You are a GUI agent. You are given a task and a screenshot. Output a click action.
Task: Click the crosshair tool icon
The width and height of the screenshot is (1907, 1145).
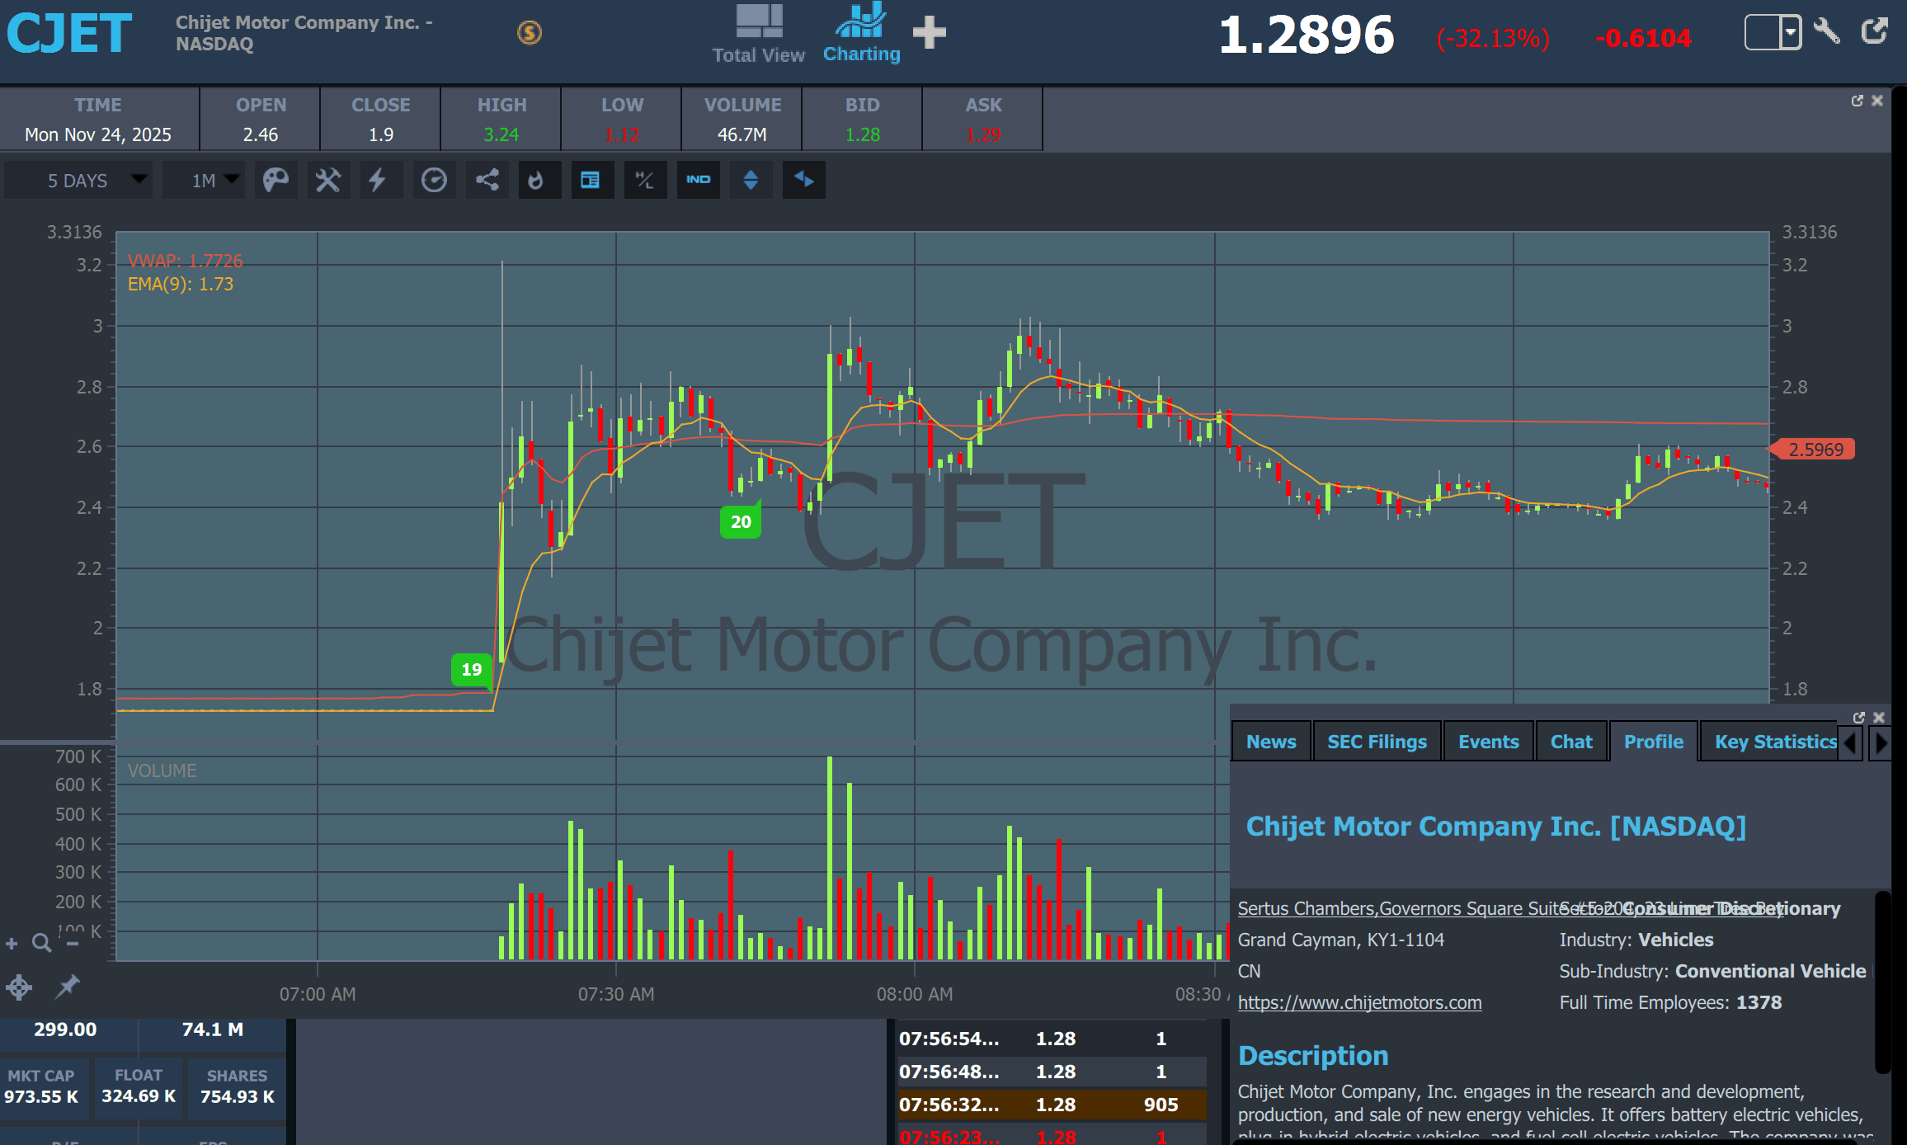(x=19, y=987)
